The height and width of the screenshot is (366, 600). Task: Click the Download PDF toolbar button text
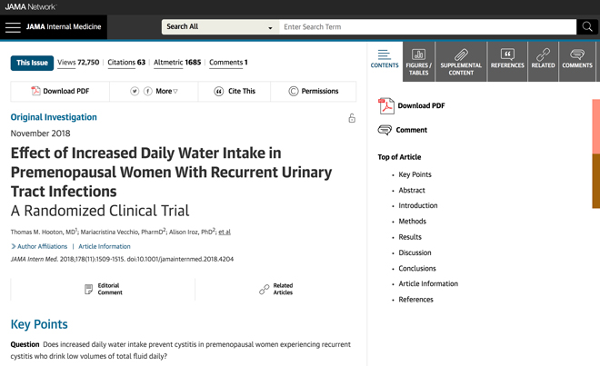[65, 92]
